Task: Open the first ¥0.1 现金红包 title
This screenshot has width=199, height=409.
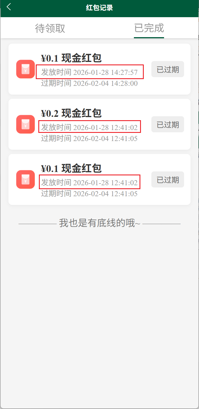Action: [71, 58]
